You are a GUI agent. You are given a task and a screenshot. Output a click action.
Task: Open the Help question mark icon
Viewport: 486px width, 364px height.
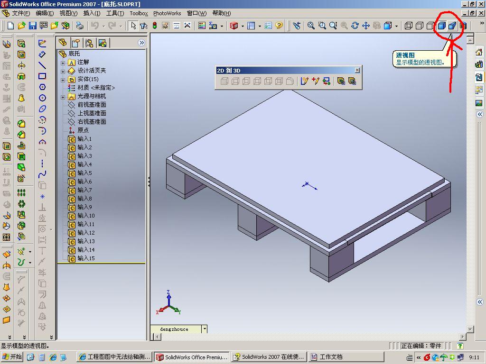click(279, 26)
